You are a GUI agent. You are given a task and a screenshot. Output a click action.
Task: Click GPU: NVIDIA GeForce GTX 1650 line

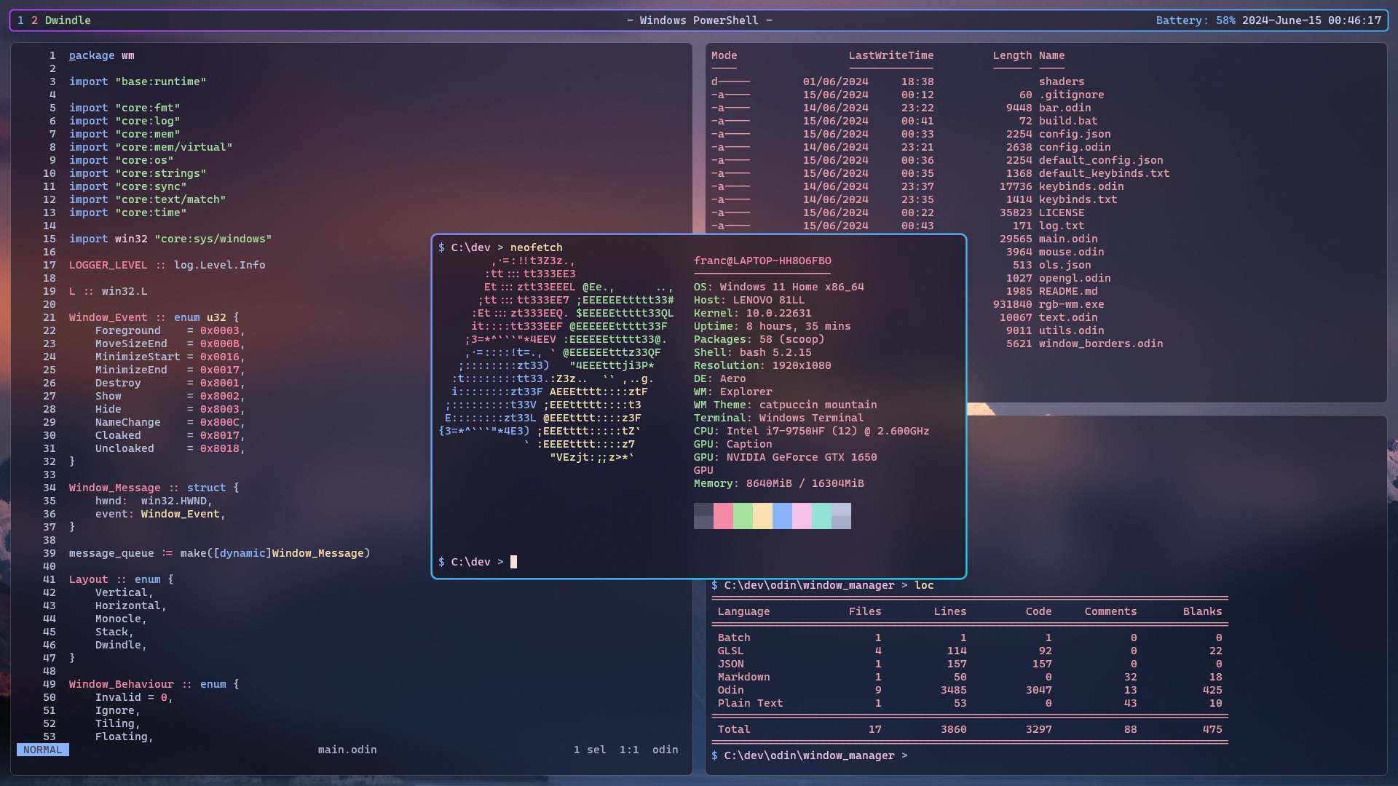point(785,457)
